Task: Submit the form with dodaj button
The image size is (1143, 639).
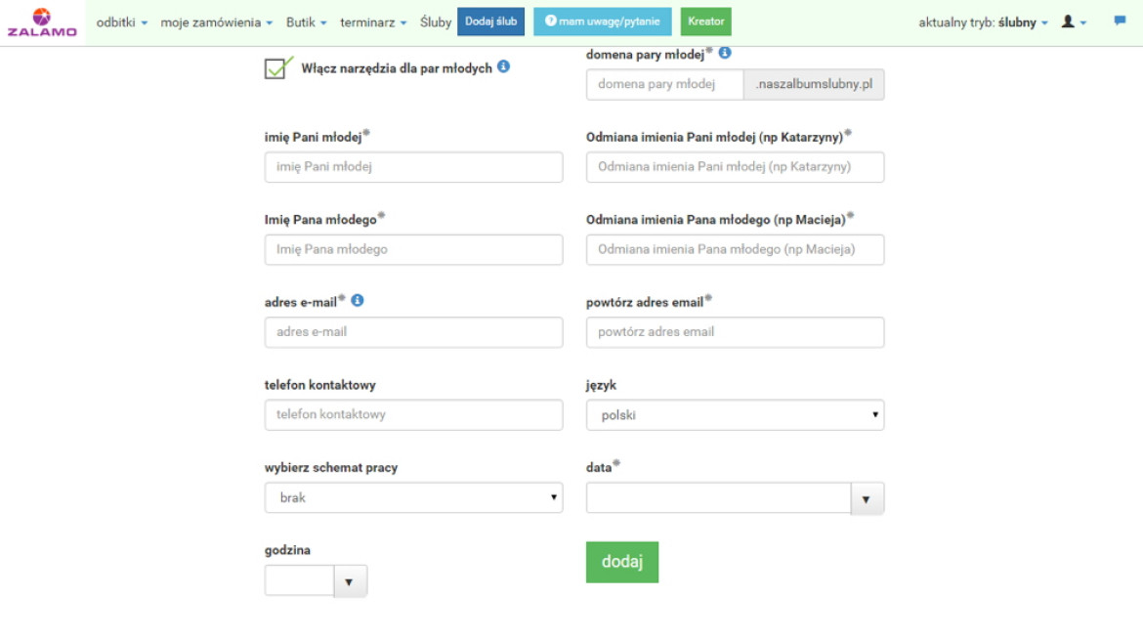Action: 621,562
